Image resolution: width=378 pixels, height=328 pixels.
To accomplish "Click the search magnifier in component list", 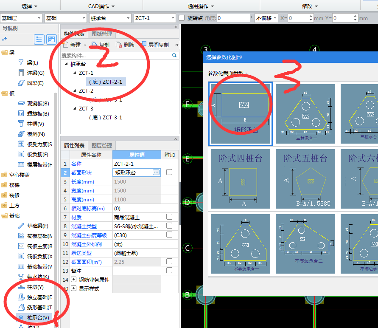I will tap(174, 55).
